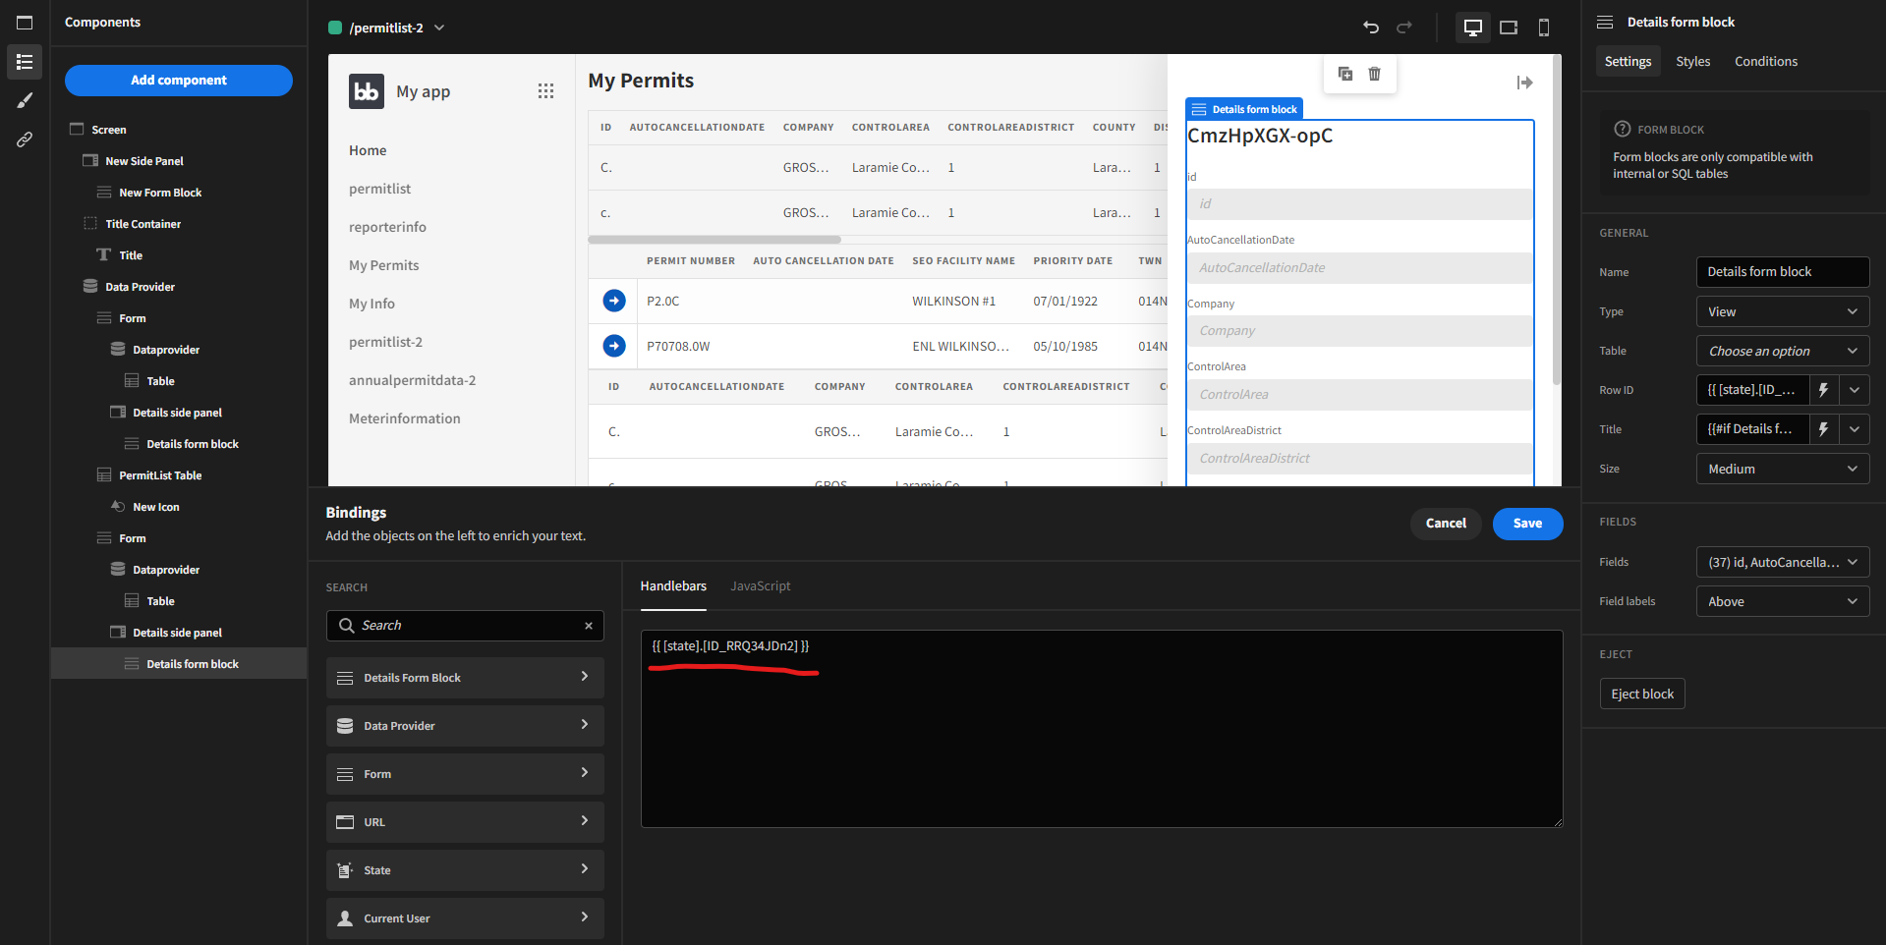Click inside the bindings Search field

coord(464,625)
